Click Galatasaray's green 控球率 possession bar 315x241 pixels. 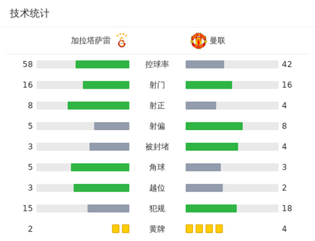[102, 65]
